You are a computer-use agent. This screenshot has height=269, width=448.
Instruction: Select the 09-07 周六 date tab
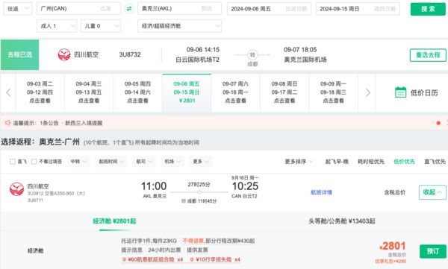pos(235,92)
